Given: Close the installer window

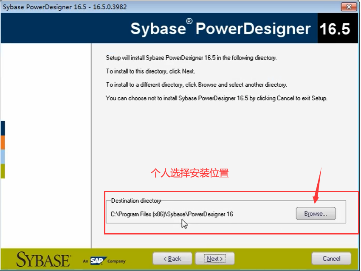Looking at the screenshot, I should (x=349, y=7).
